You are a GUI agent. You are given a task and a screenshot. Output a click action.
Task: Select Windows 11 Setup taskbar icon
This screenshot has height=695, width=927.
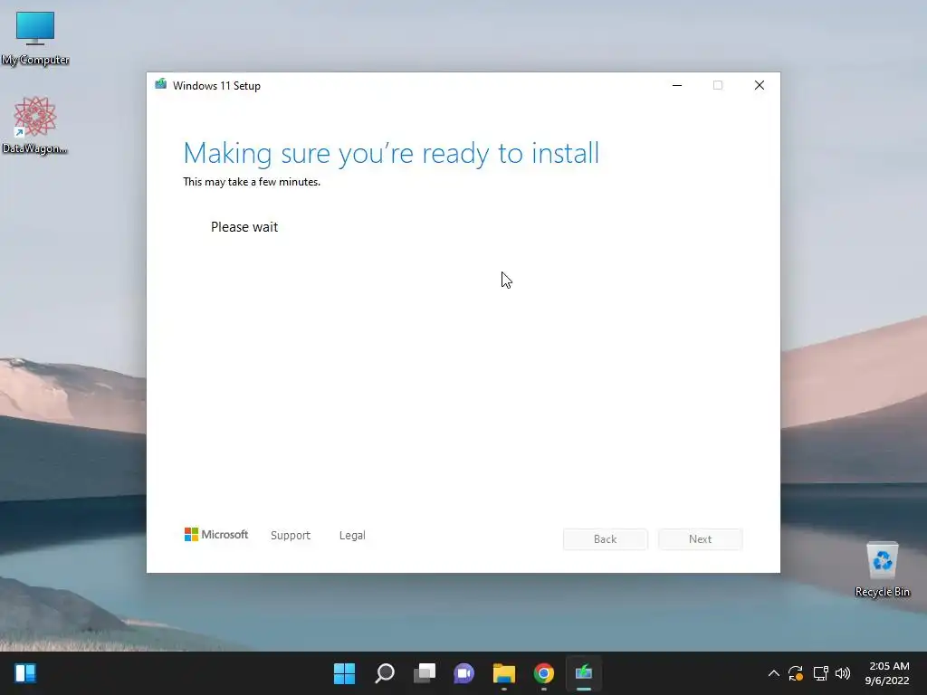coord(584,673)
